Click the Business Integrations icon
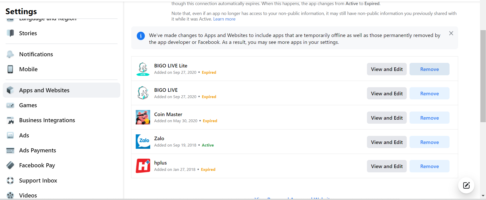The image size is (486, 200). (10, 120)
